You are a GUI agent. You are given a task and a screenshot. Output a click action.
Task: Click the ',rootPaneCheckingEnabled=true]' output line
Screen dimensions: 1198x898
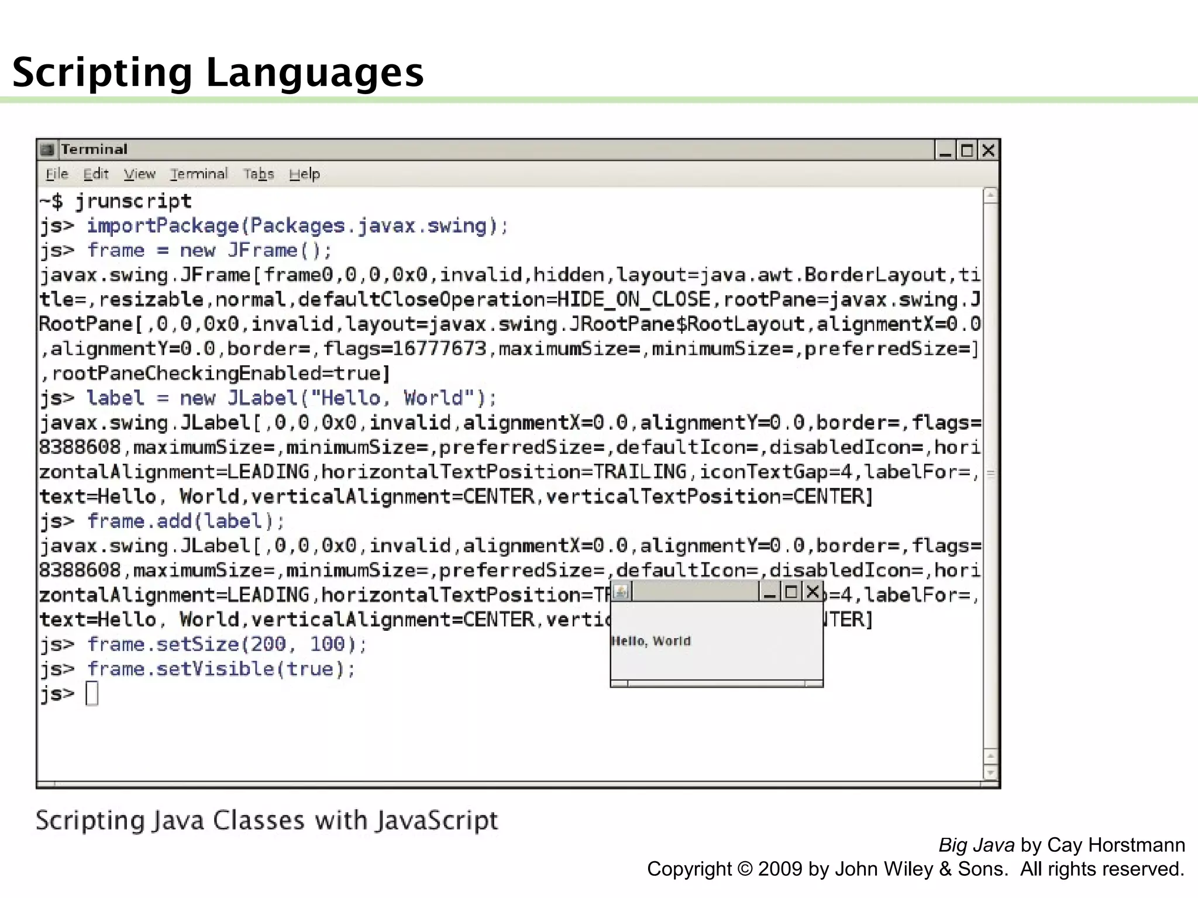tap(215, 373)
